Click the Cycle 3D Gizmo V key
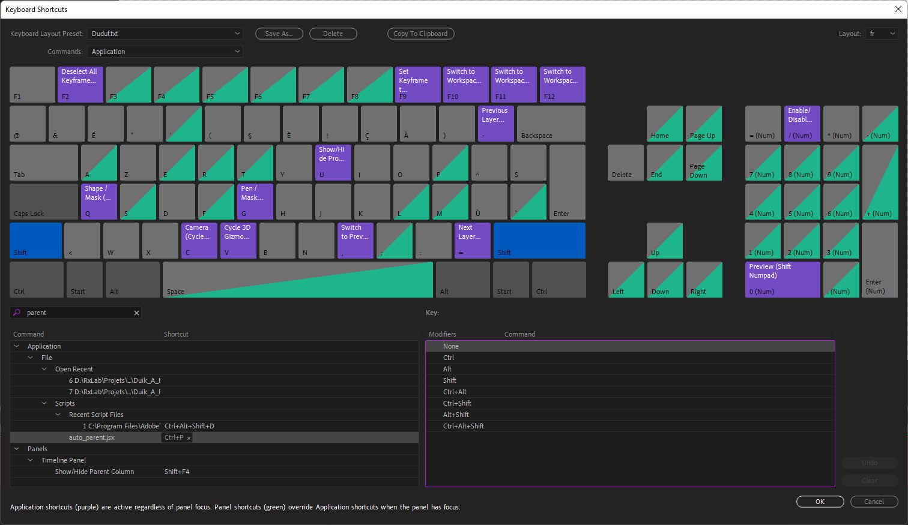Viewport: 908px width, 525px height. click(238, 241)
